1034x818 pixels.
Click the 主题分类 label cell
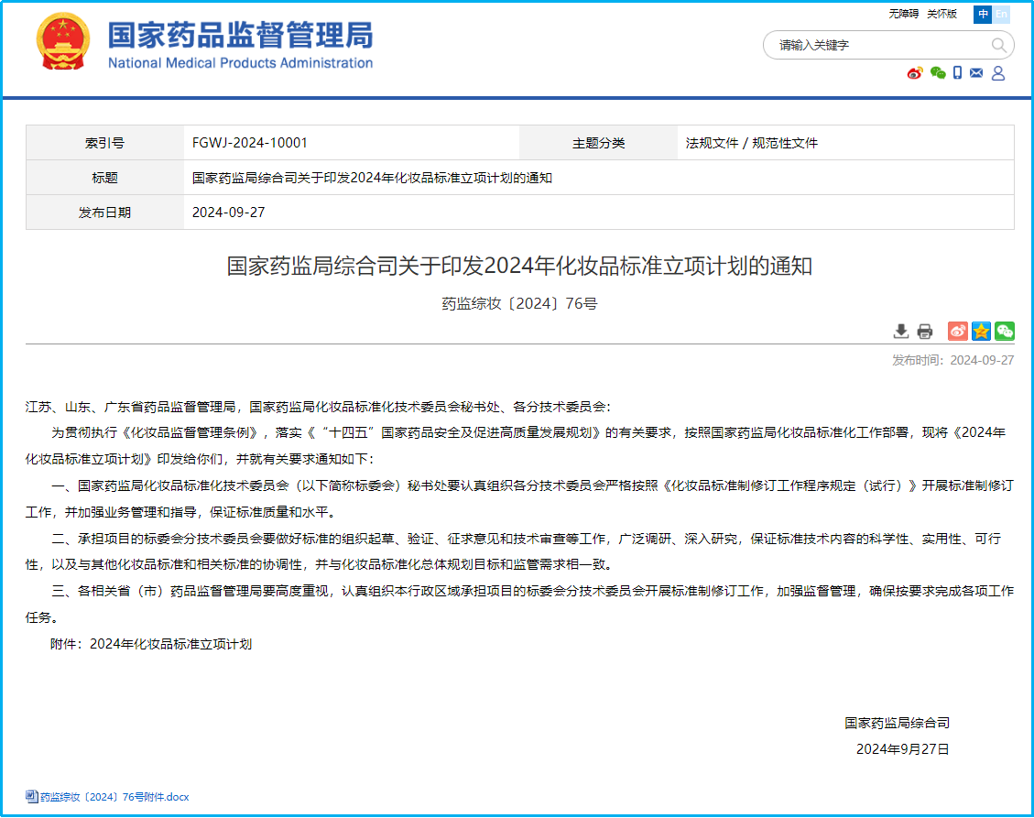click(598, 143)
